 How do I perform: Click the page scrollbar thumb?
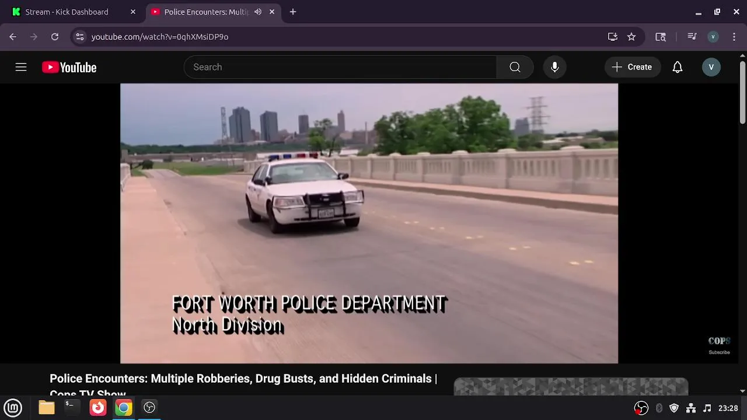coord(742,93)
